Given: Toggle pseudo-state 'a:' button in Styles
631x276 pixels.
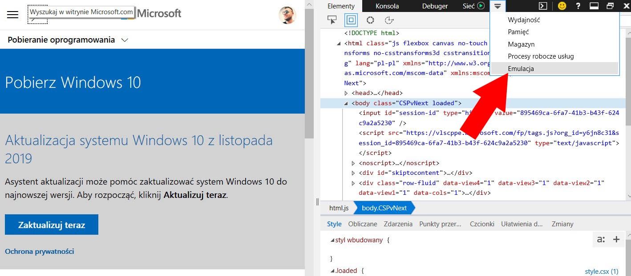Looking at the screenshot, I should click(x=601, y=240).
